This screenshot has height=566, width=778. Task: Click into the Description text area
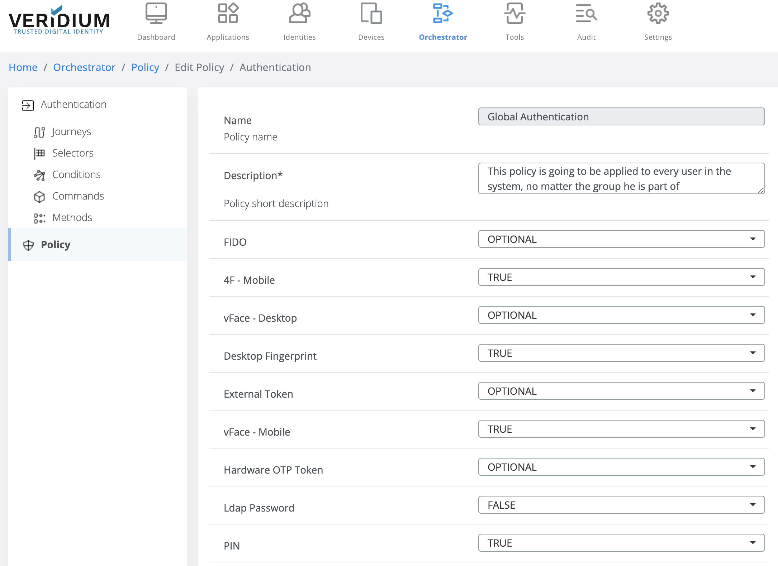621,178
